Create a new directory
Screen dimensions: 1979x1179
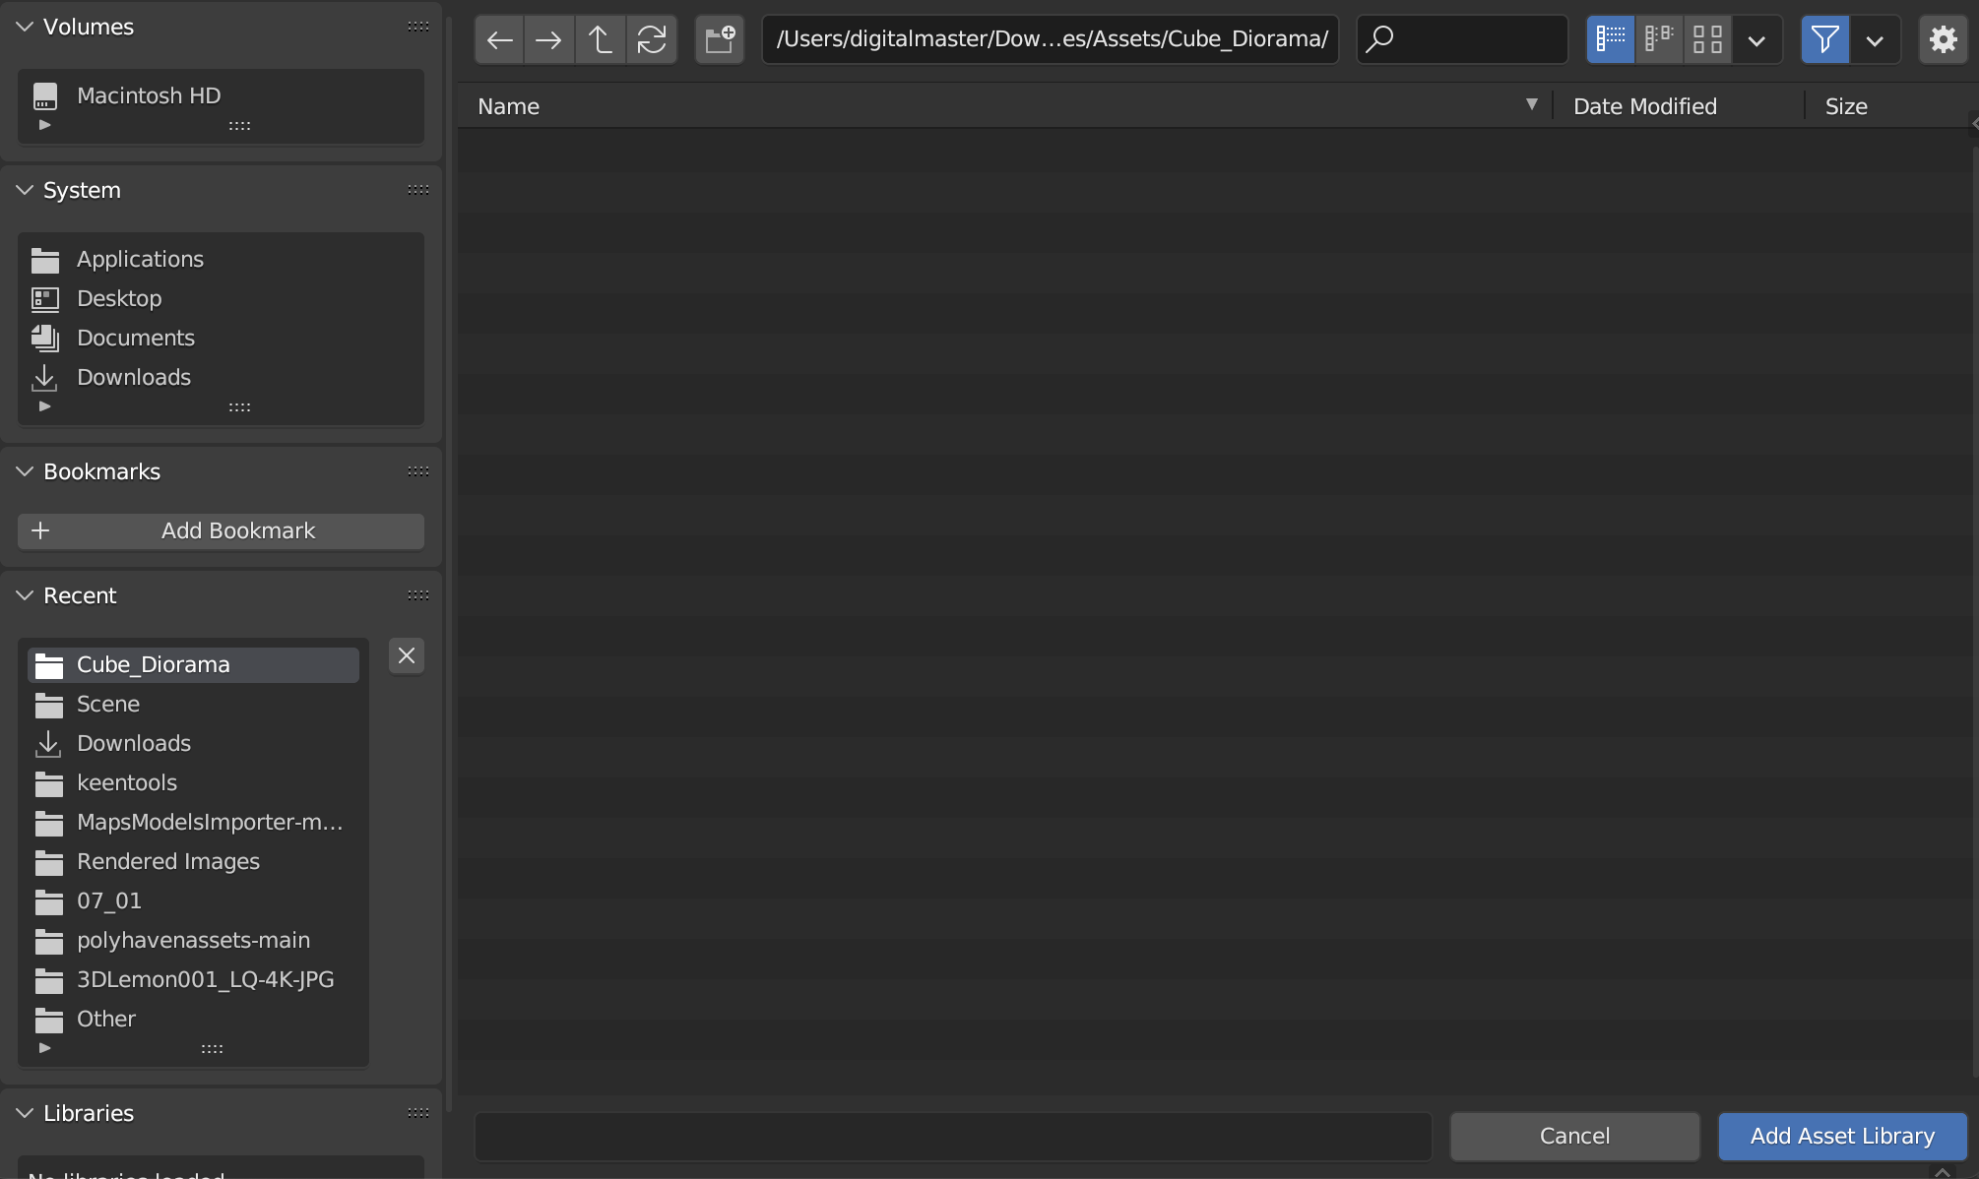pyautogui.click(x=719, y=39)
